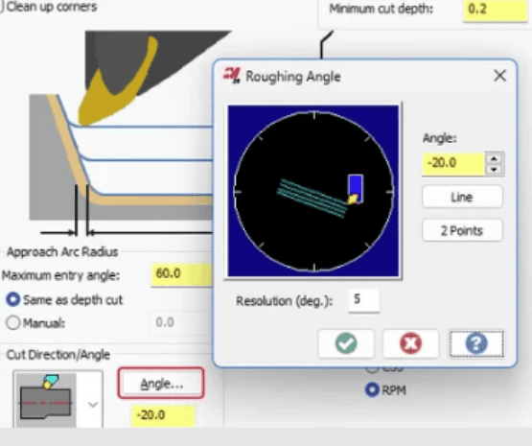Select the Manual radio button
Screen dimensions: 532x446
tap(12, 322)
